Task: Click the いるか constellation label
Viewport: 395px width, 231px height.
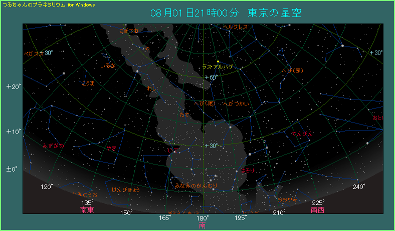Action: (x=108, y=66)
